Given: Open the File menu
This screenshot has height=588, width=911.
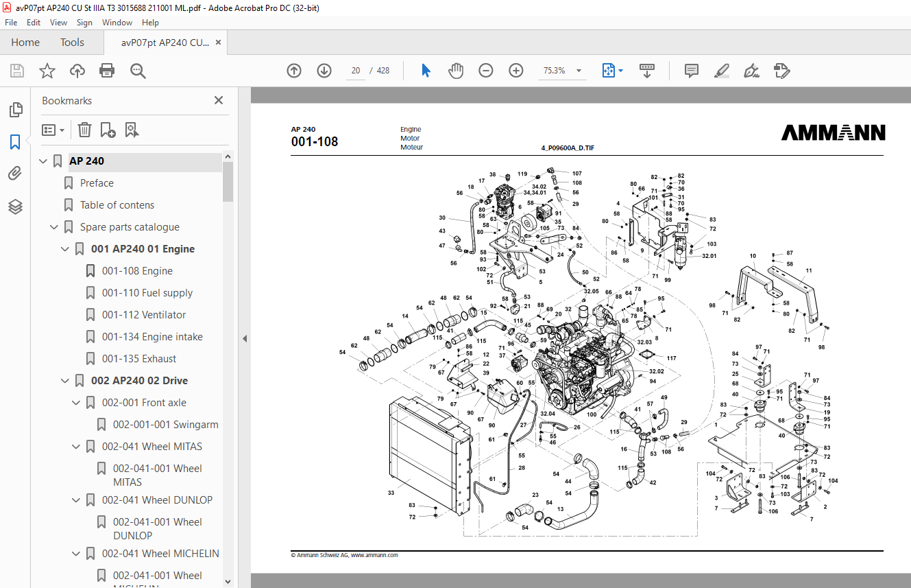Looking at the screenshot, I should (11, 23).
